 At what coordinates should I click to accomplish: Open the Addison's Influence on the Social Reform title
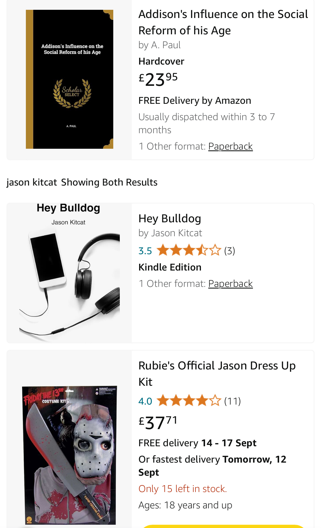tap(223, 22)
